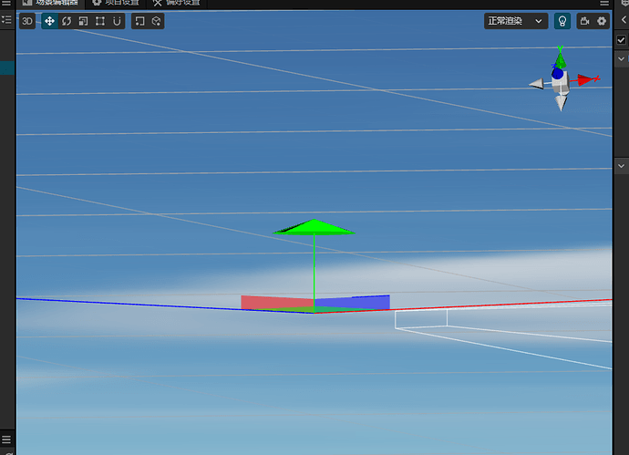Toggle the snap magnet tool
Viewport: 629px width, 455px height.
pyautogui.click(x=117, y=21)
